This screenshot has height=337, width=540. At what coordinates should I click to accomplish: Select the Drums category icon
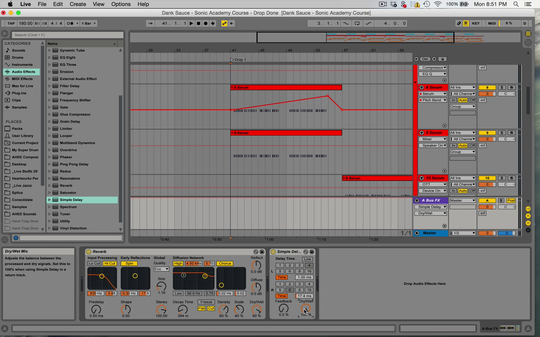coord(8,57)
